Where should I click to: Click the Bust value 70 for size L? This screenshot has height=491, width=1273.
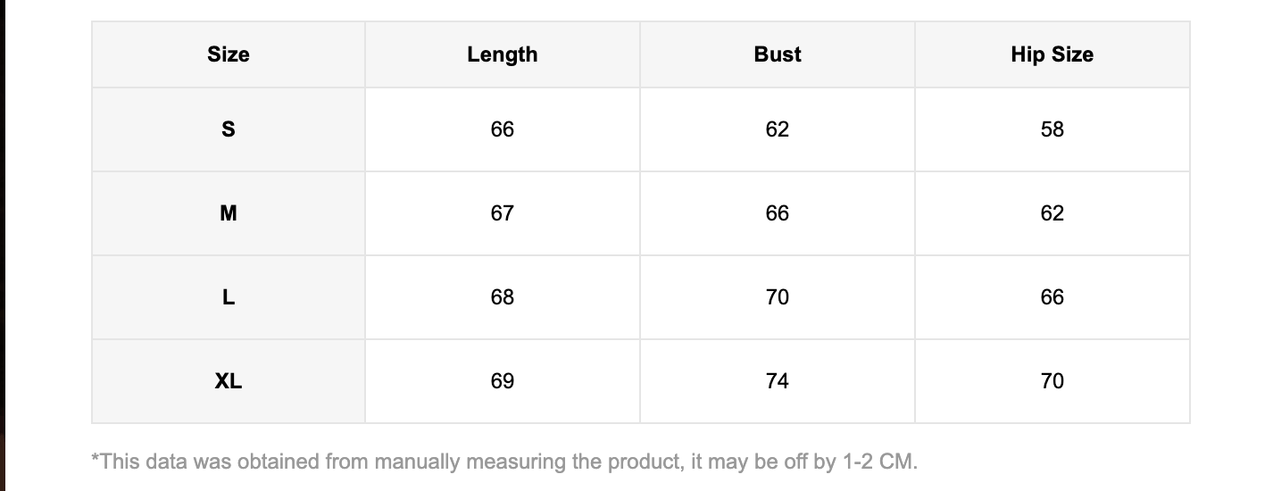(x=778, y=297)
